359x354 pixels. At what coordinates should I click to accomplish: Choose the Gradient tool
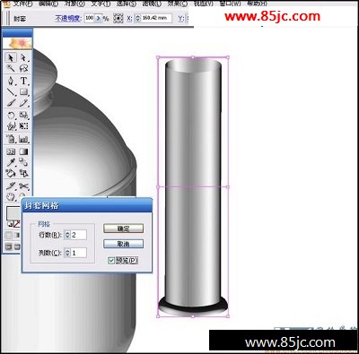pos(23,151)
